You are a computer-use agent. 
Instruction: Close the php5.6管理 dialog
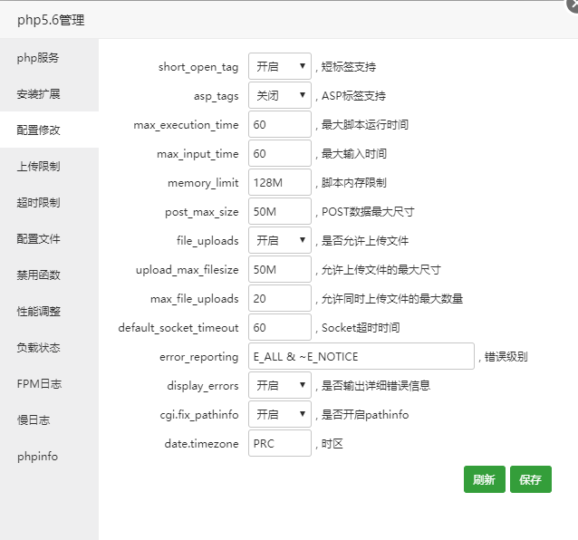click(573, 5)
